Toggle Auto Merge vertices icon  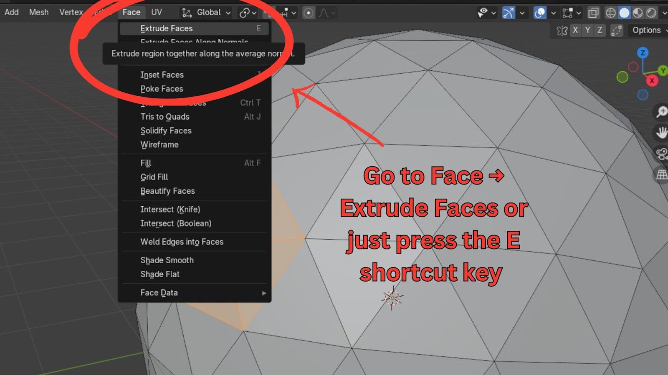[x=616, y=30]
